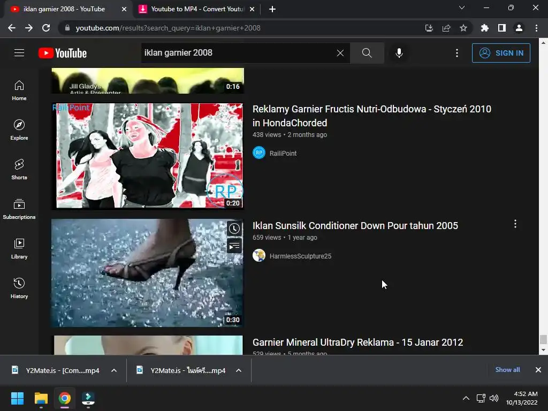Open Library in the sidebar
548x411 pixels.
pyautogui.click(x=19, y=248)
